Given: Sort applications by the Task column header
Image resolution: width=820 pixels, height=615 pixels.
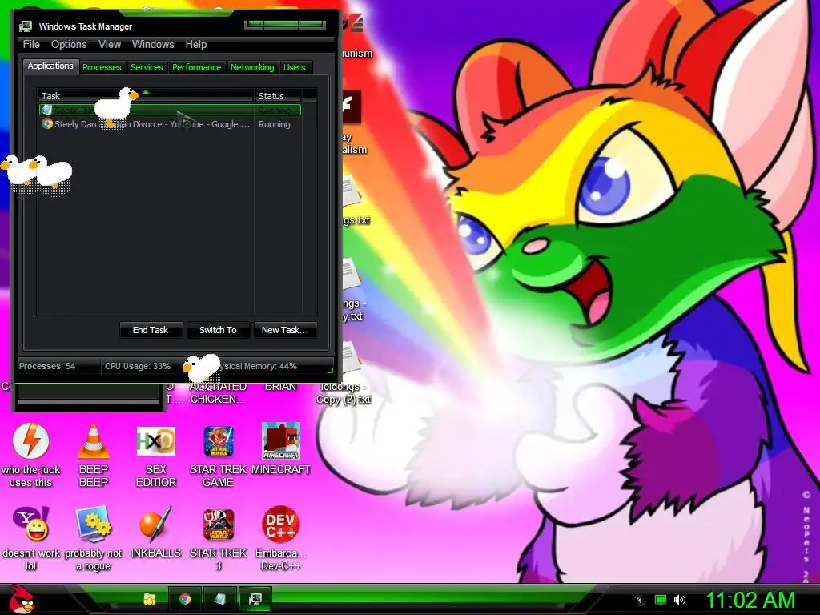Looking at the screenshot, I should pyautogui.click(x=145, y=96).
